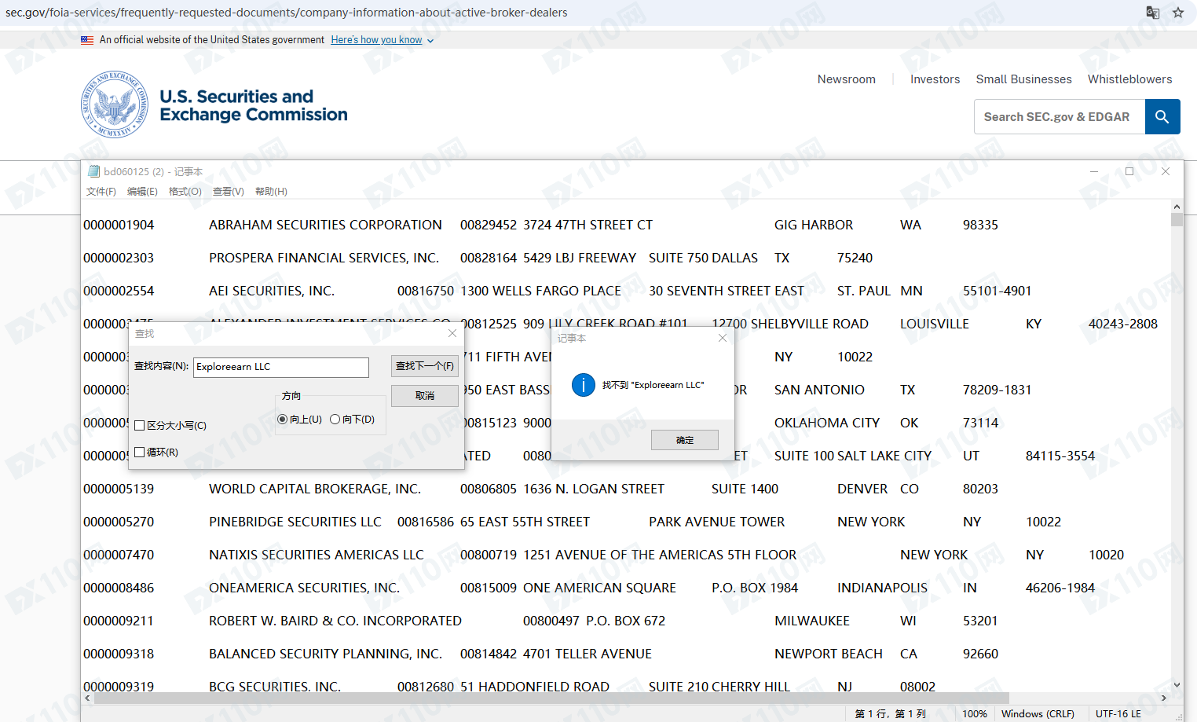Open the 文件(F) File menu
The image size is (1197, 722).
point(101,192)
